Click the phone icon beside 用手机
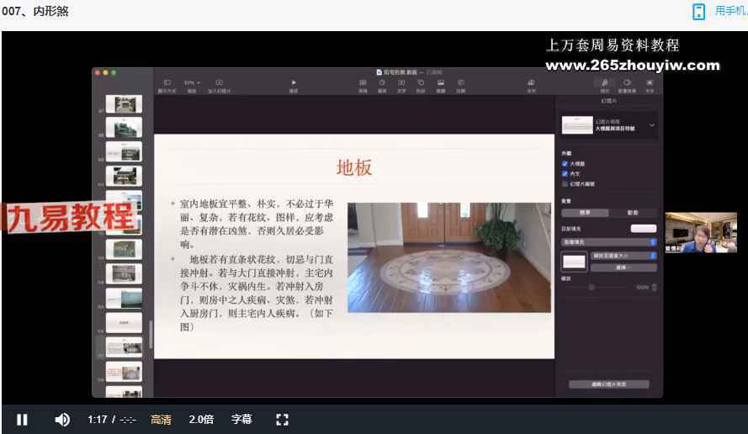This screenshot has width=748, height=434. point(698,12)
